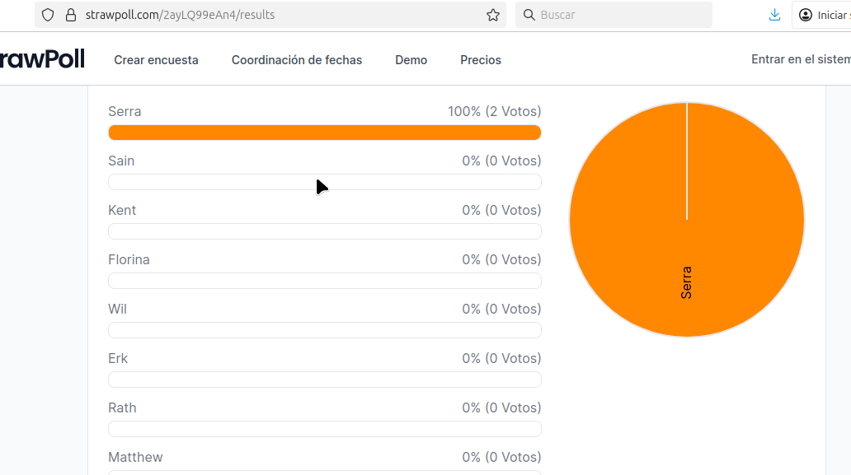The width and height of the screenshot is (851, 475).
Task: Click the Buscar search field
Action: tap(614, 15)
